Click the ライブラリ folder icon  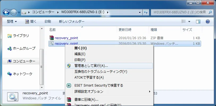click(x=9, y=36)
